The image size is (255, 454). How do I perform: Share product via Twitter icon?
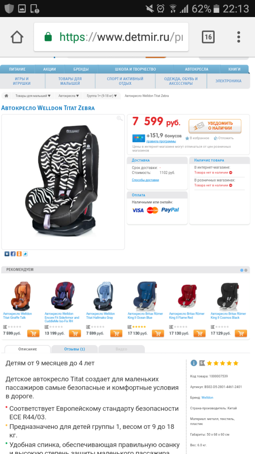tap(25, 254)
